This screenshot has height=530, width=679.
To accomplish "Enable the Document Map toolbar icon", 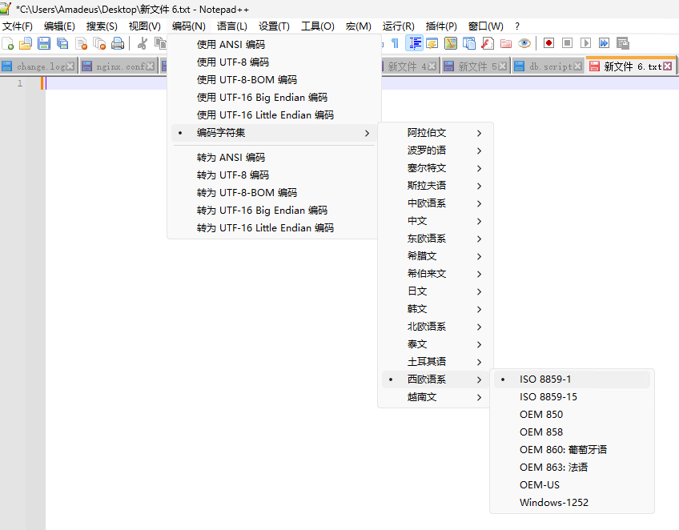I will point(449,43).
